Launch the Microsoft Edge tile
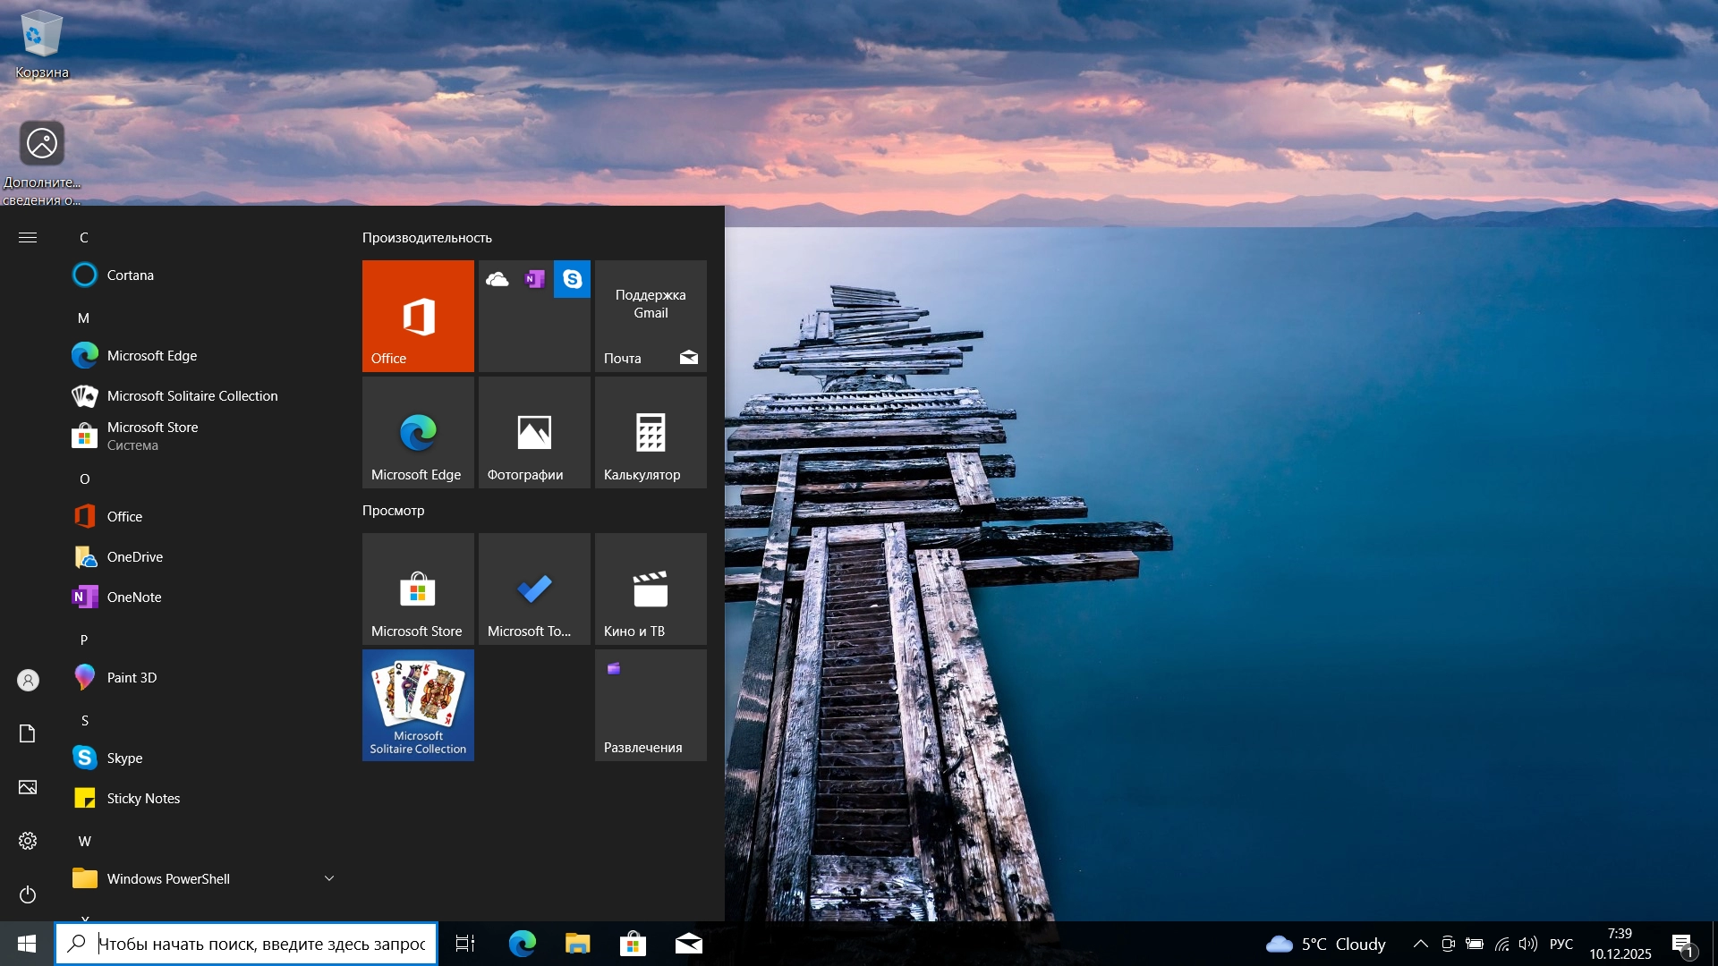Viewport: 1718px width, 966px height. 417,432
